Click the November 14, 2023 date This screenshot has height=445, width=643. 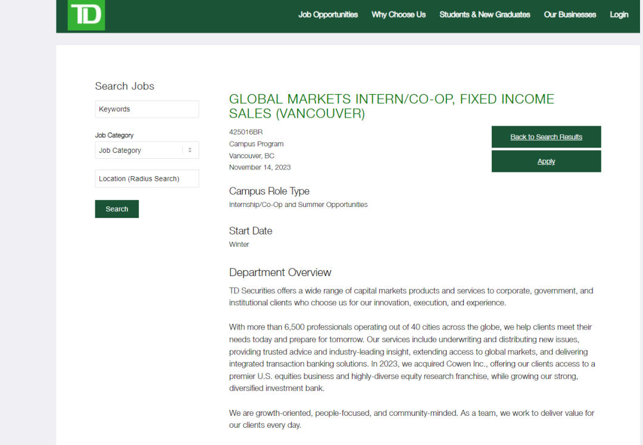(x=260, y=167)
